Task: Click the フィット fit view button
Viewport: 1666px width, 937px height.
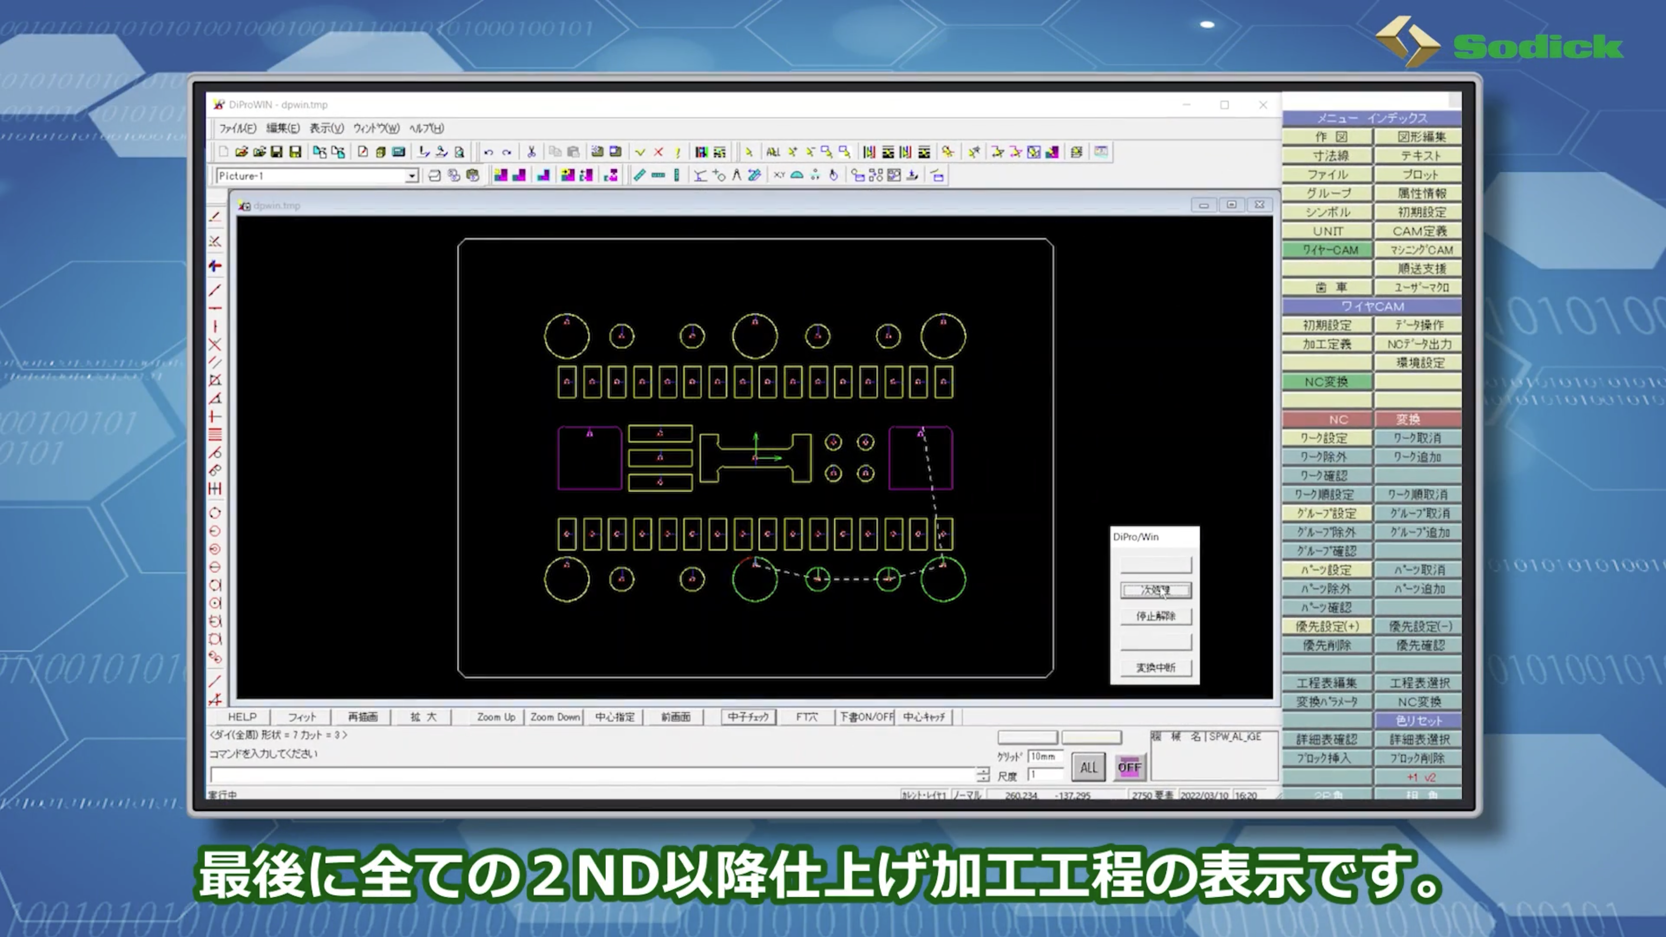Action: point(302,716)
